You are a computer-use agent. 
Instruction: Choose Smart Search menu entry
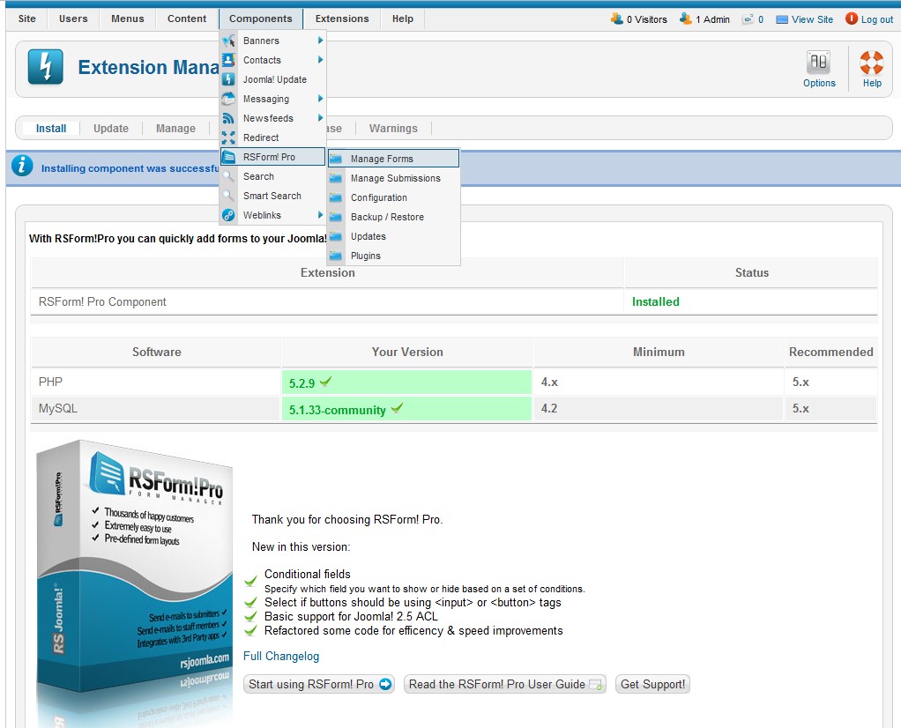(273, 196)
